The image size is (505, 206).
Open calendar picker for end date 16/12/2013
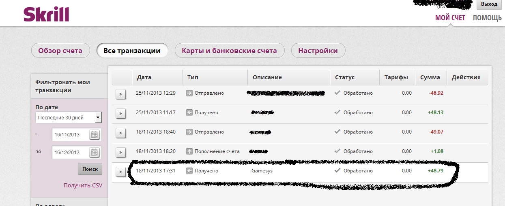(94, 153)
